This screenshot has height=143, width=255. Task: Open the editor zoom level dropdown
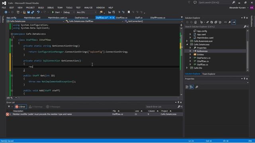(x=16, y=98)
